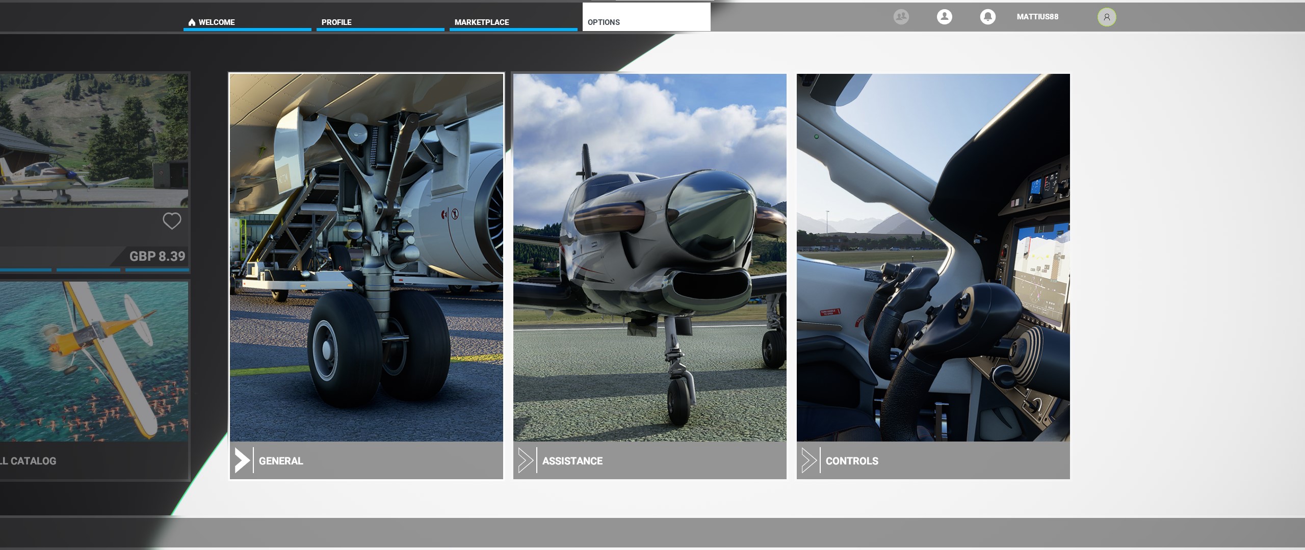The image size is (1305, 550).
Task: Open Assistance options label
Action: click(x=572, y=461)
